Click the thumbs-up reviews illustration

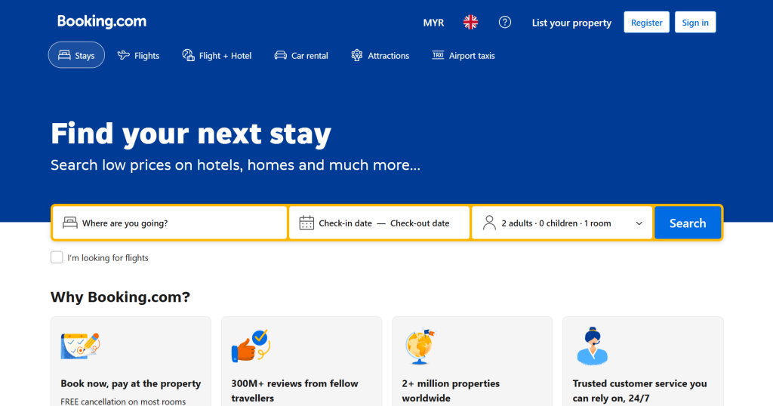(x=251, y=346)
